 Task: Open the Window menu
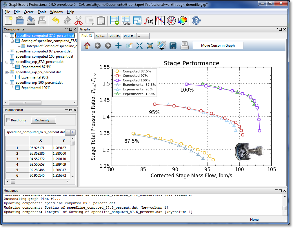tap(57, 12)
